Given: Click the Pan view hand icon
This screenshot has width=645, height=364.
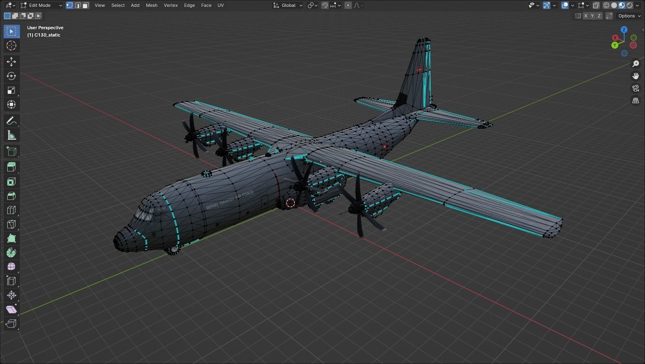Looking at the screenshot, I should [636, 76].
